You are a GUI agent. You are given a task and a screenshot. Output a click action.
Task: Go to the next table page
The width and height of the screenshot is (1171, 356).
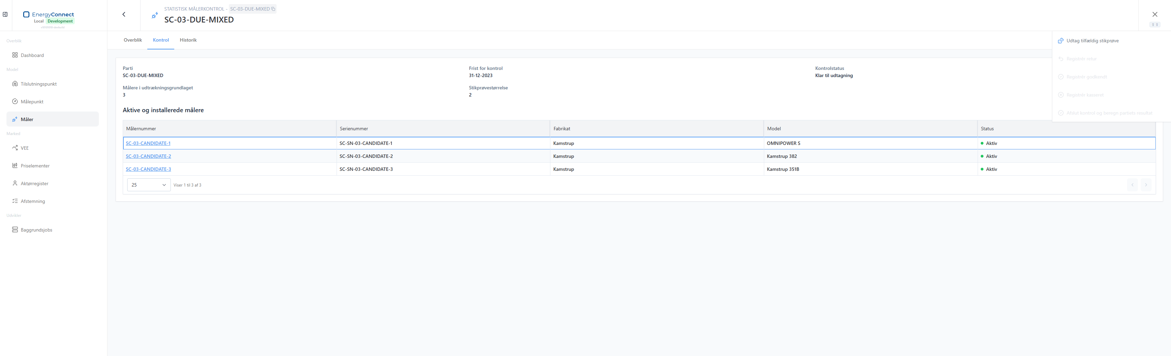pyautogui.click(x=1146, y=184)
